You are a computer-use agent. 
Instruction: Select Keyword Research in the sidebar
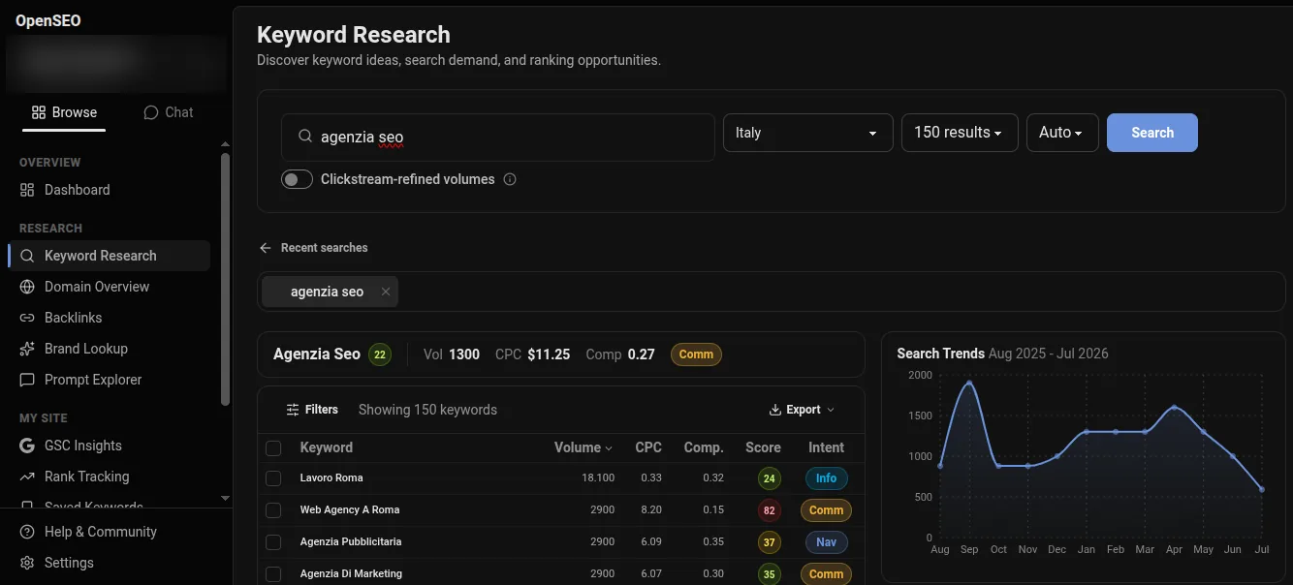pyautogui.click(x=109, y=256)
